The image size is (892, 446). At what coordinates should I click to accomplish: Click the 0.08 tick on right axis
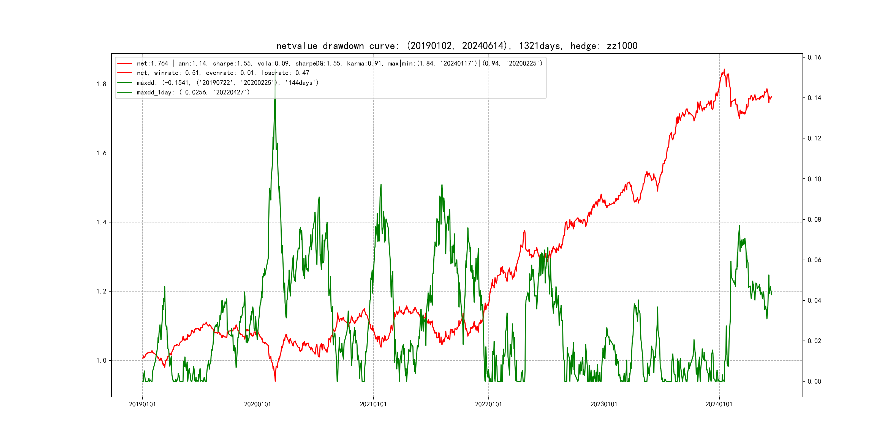[x=814, y=219]
